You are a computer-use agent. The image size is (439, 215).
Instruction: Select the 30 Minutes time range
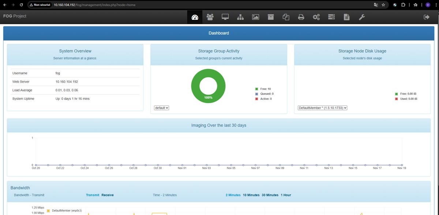coord(270,195)
